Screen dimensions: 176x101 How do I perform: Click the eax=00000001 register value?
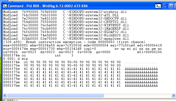15,45
